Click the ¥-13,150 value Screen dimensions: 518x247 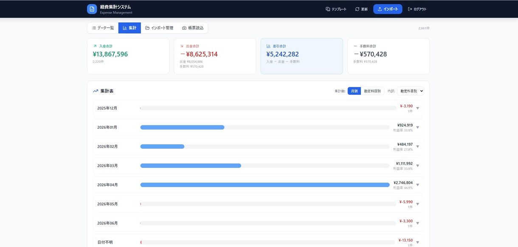click(405, 240)
